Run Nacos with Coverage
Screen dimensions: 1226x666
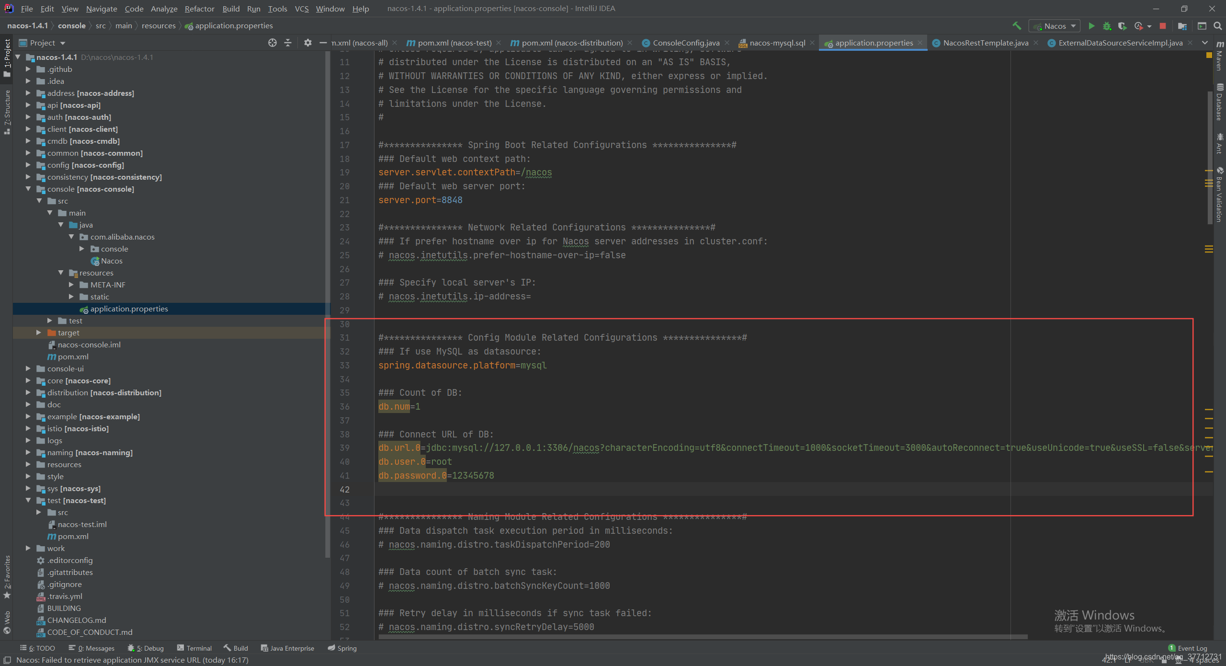[x=1122, y=26]
